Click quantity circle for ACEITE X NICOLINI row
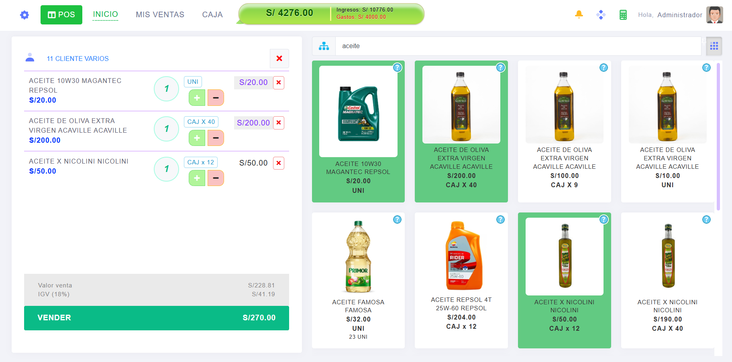 click(166, 169)
